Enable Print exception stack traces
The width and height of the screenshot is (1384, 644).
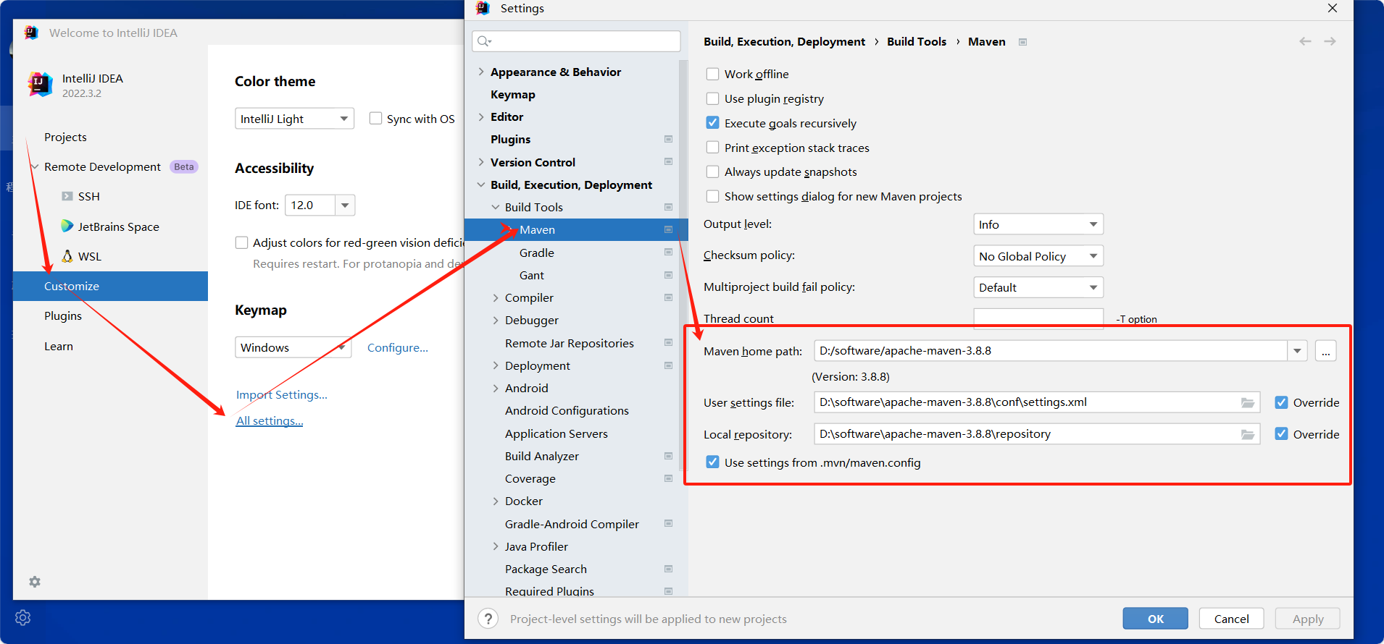tap(712, 148)
